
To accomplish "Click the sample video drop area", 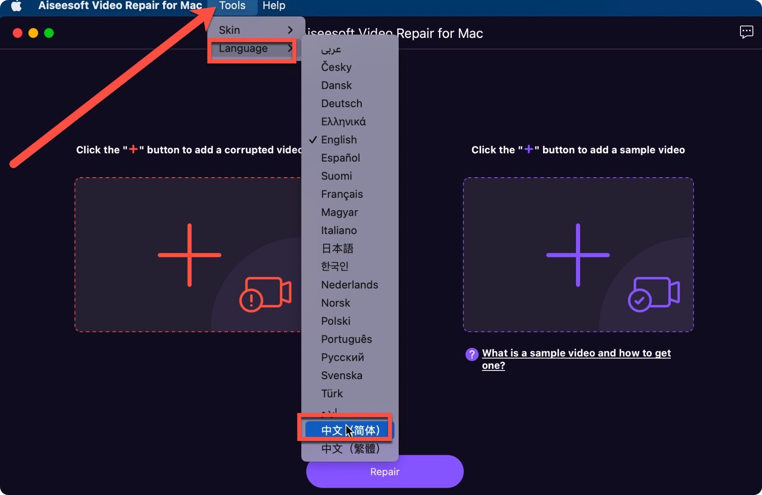I will [x=578, y=255].
